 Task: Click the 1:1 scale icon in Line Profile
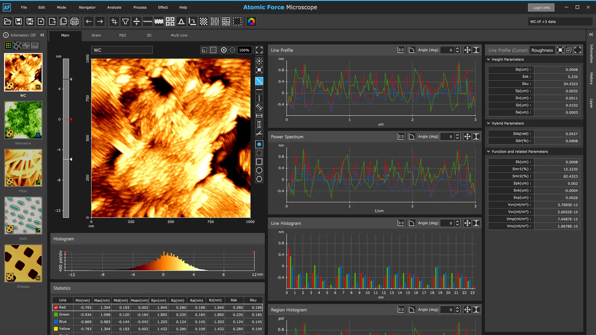401,50
